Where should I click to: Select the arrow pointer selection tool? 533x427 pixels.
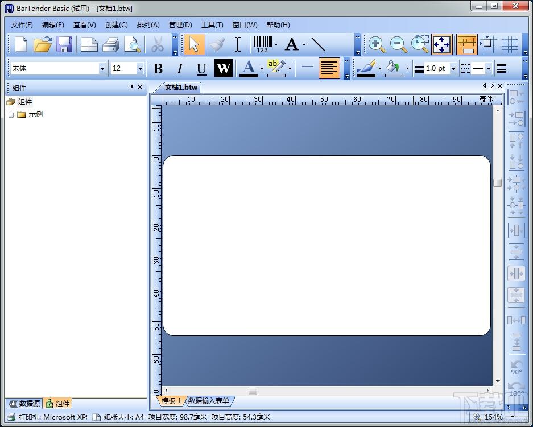(x=195, y=44)
